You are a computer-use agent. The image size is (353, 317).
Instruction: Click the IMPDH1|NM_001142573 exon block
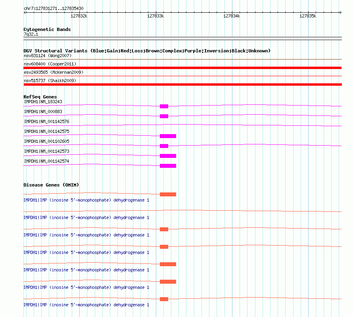(168, 156)
